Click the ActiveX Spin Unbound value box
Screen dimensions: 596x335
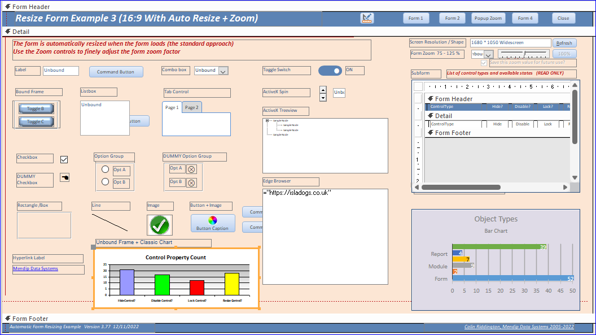click(x=339, y=93)
